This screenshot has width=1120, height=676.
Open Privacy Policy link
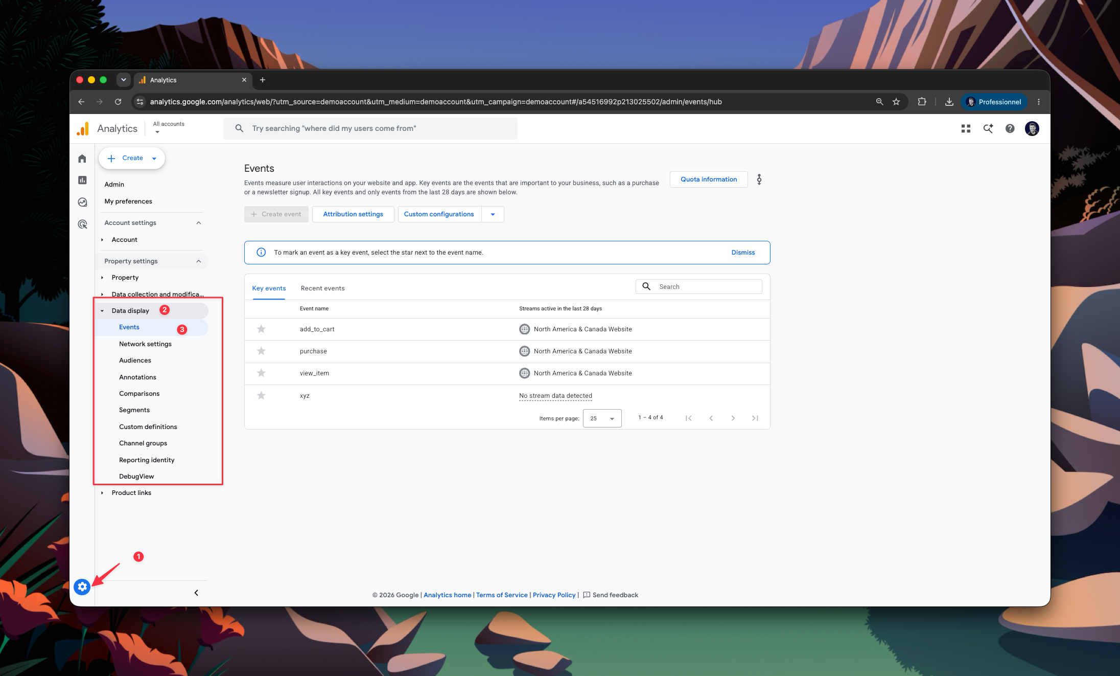tap(554, 595)
